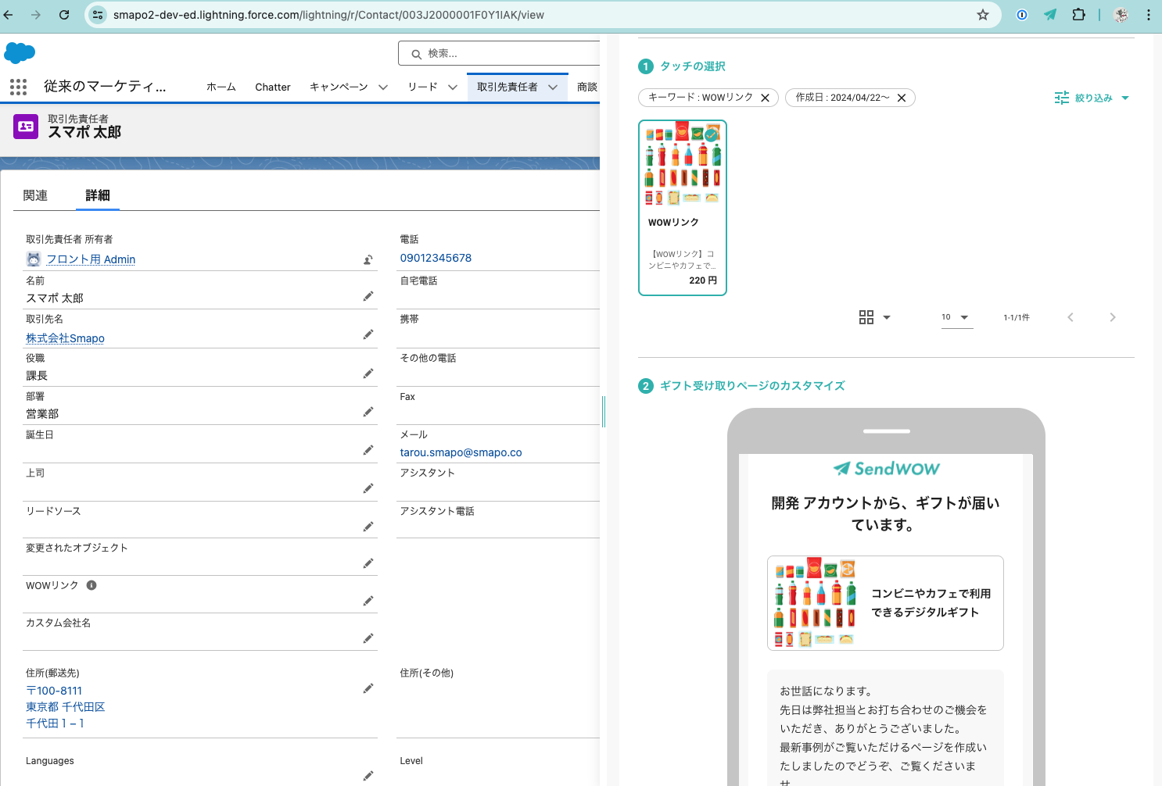The image size is (1162, 786).
Task: Edit the リードソース field pencil icon
Action: (368, 527)
